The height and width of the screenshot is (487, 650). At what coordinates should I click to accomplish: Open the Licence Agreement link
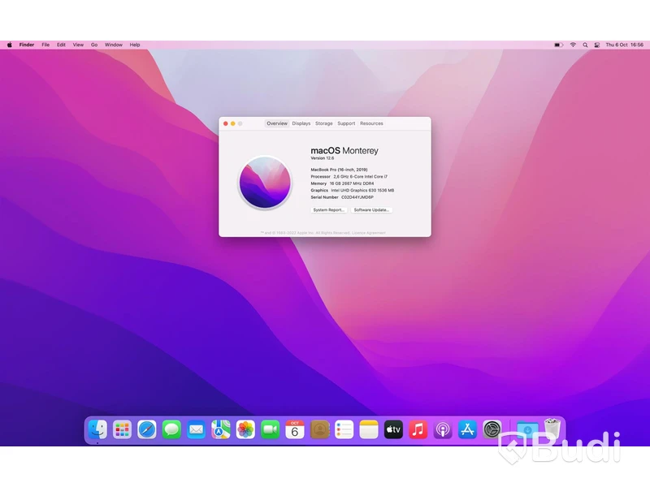[369, 233]
